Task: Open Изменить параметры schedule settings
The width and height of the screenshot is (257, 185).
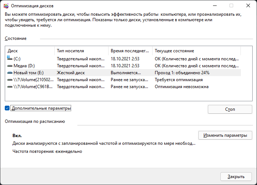Action: tap(225, 135)
